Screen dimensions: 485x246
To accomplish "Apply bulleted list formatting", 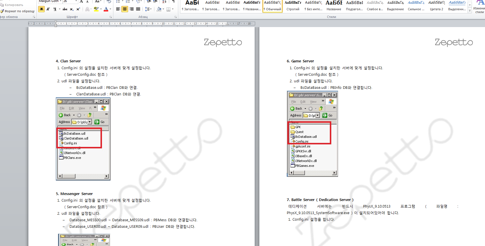I will [x=118, y=1].
